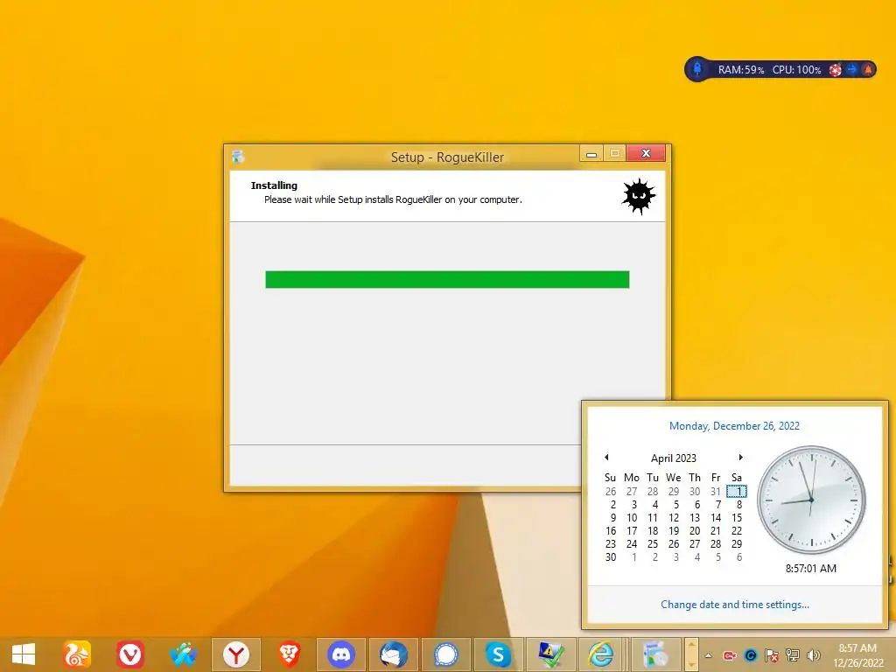Click the RogueKiller spiky logo in installer
896x672 pixels.
(639, 196)
